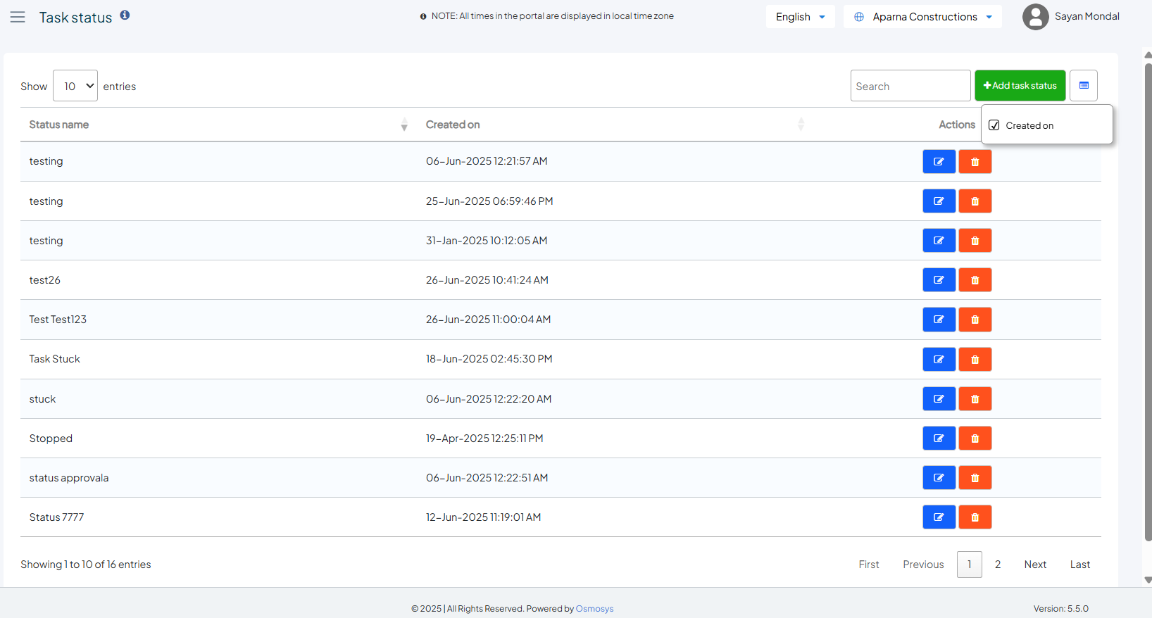
Task: Open the English language dropdown
Action: click(x=800, y=17)
